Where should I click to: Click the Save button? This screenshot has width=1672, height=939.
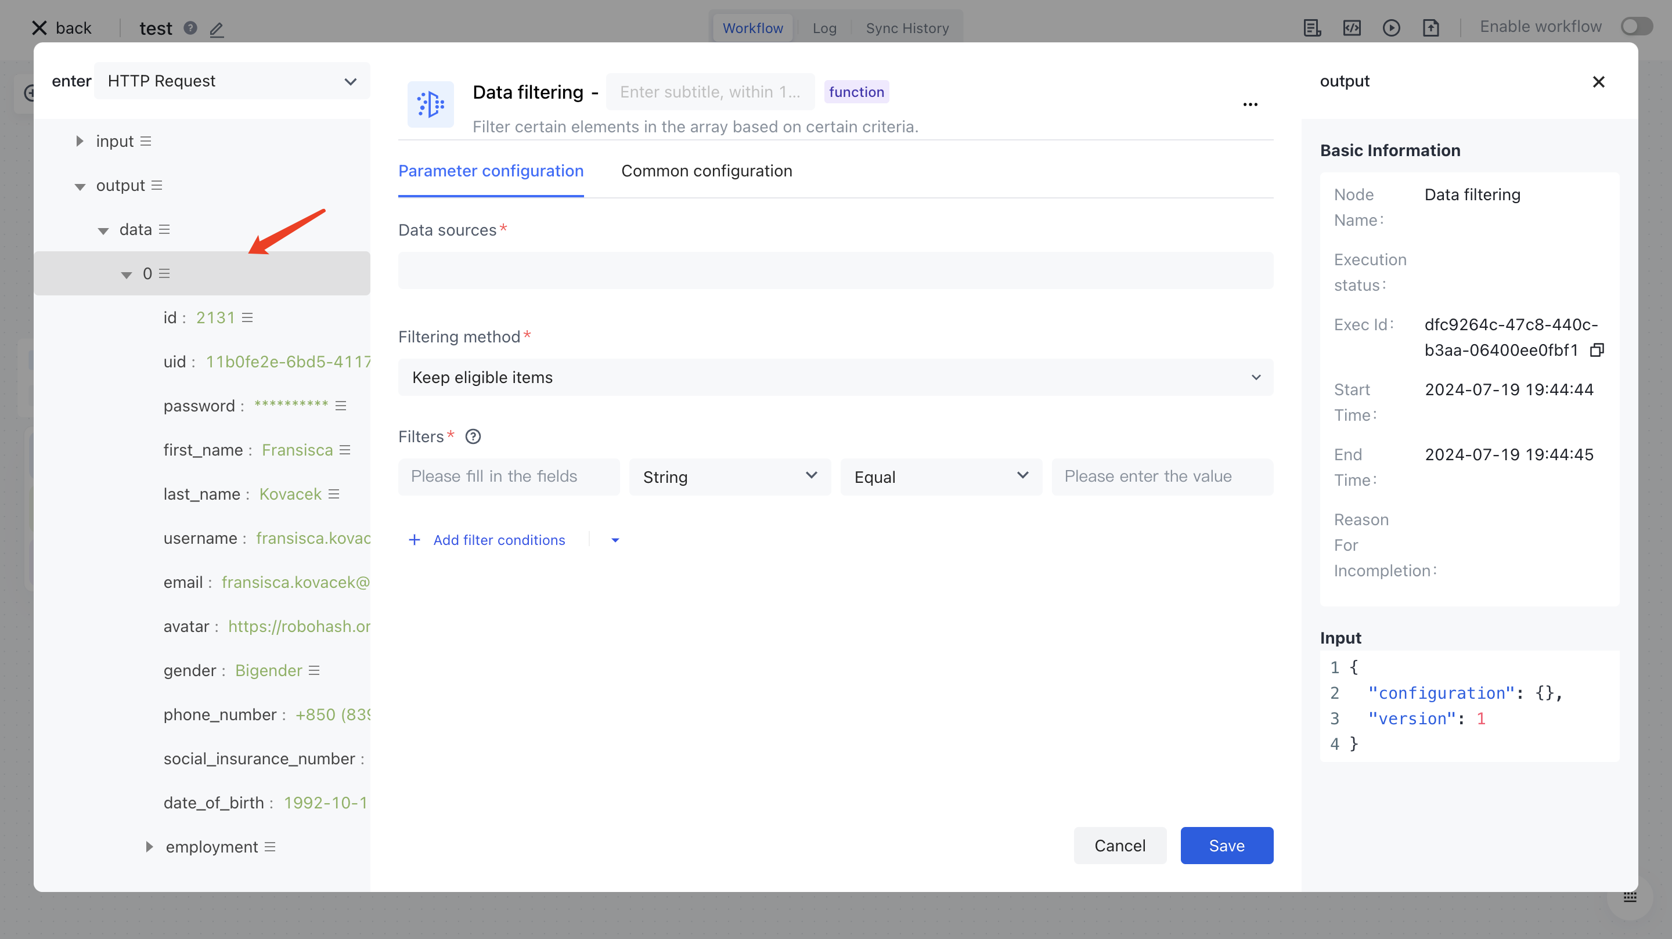pos(1226,846)
